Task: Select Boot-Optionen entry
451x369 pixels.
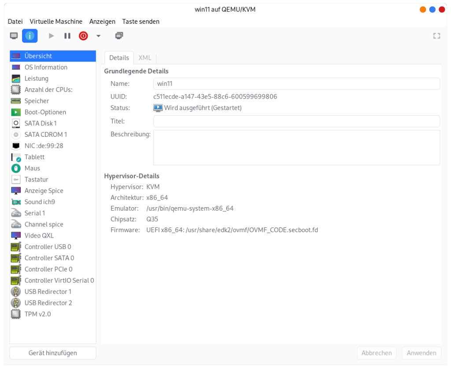Action: pos(53,112)
